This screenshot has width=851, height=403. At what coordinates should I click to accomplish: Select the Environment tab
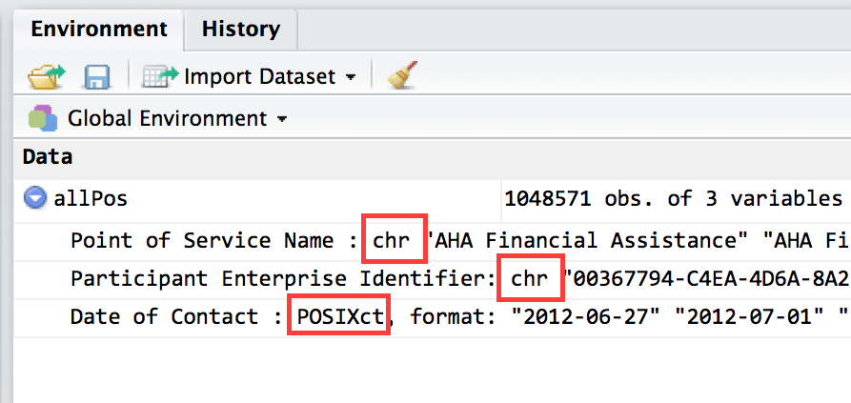[x=92, y=29]
